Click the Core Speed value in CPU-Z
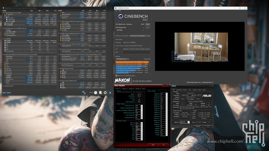 click(185, 113)
